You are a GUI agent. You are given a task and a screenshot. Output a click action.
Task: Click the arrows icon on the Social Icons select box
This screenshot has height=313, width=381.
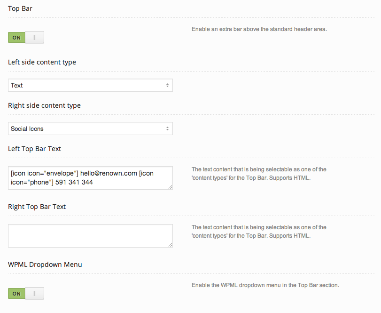(x=167, y=128)
